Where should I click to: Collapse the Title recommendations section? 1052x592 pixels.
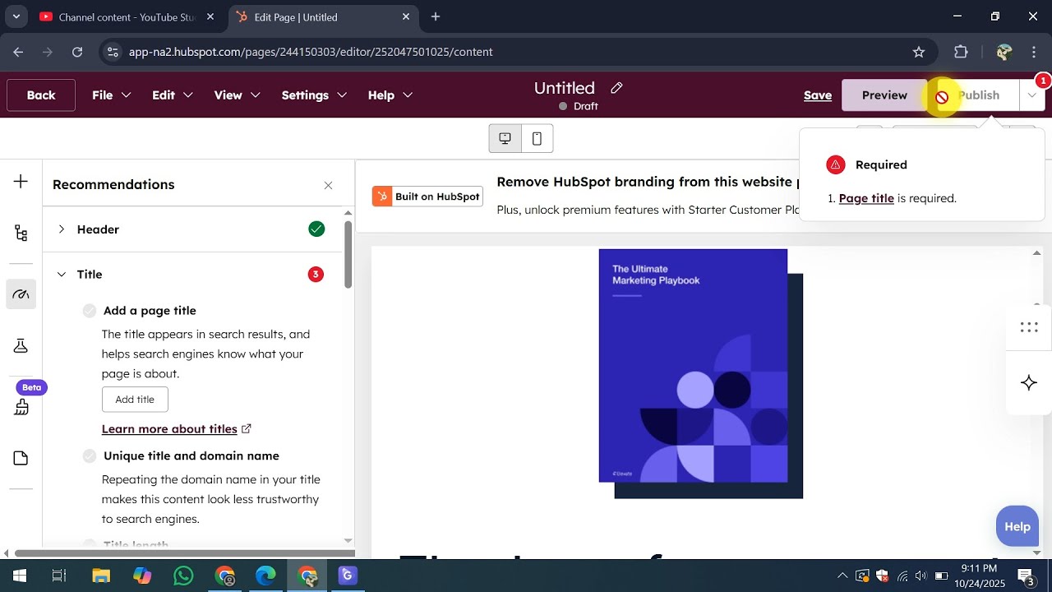62,275
